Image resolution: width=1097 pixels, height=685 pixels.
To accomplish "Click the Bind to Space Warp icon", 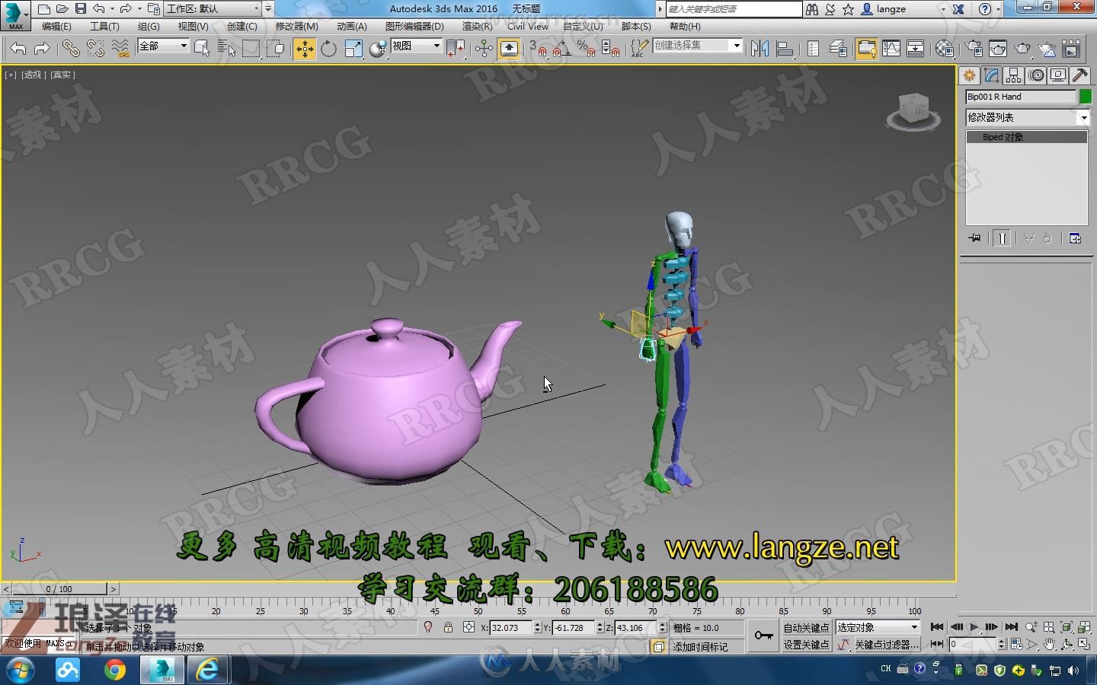I will (x=120, y=49).
